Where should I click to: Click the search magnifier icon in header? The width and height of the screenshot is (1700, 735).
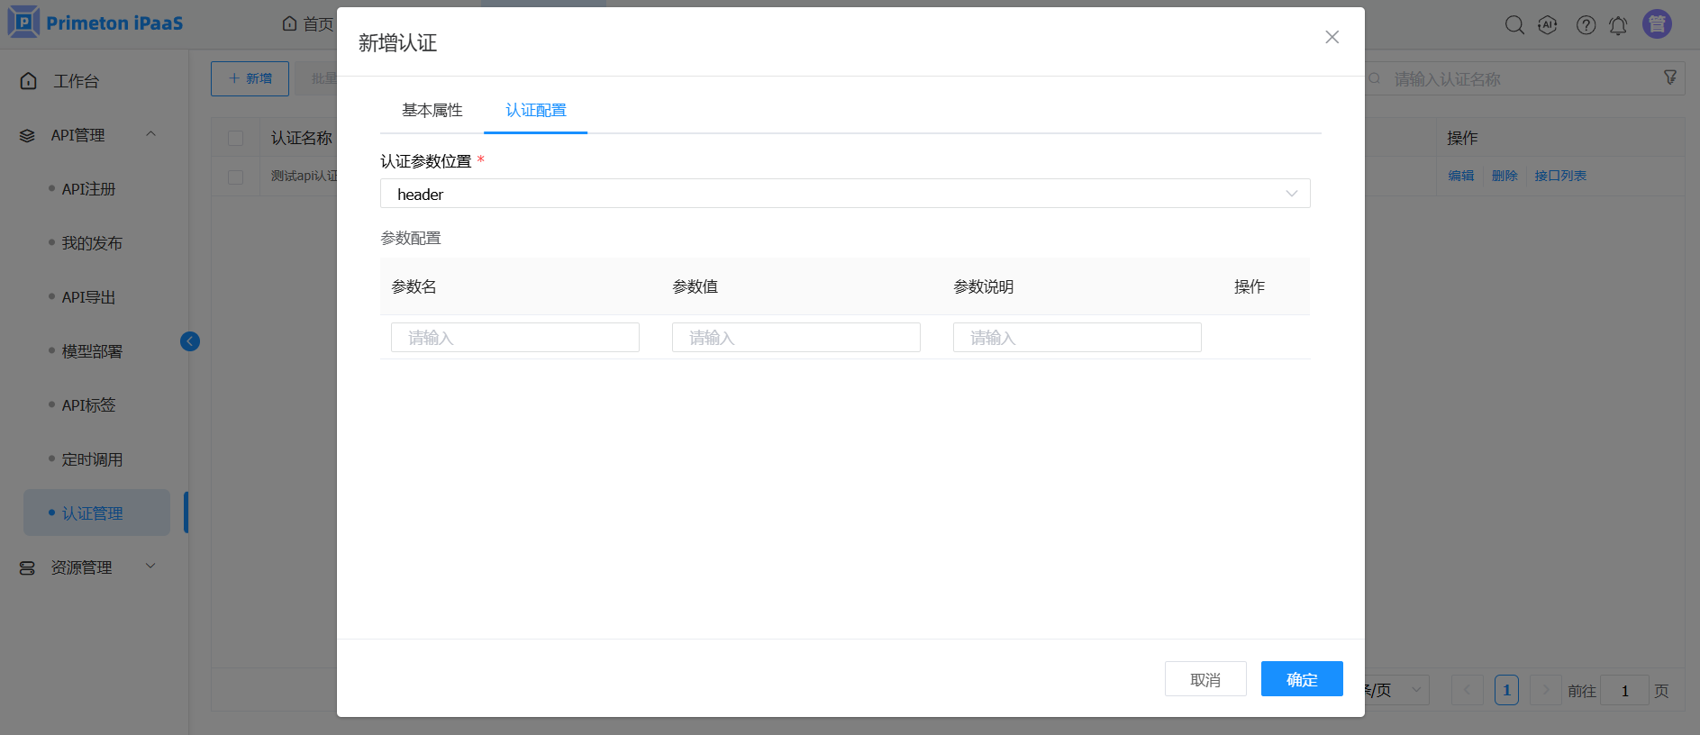[x=1514, y=25]
